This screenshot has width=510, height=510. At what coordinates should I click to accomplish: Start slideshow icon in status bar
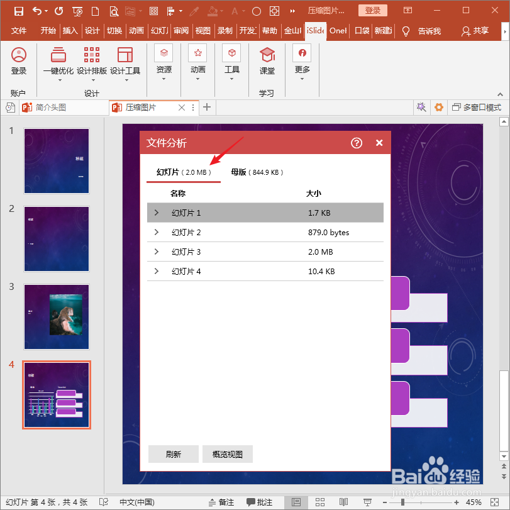point(367,502)
